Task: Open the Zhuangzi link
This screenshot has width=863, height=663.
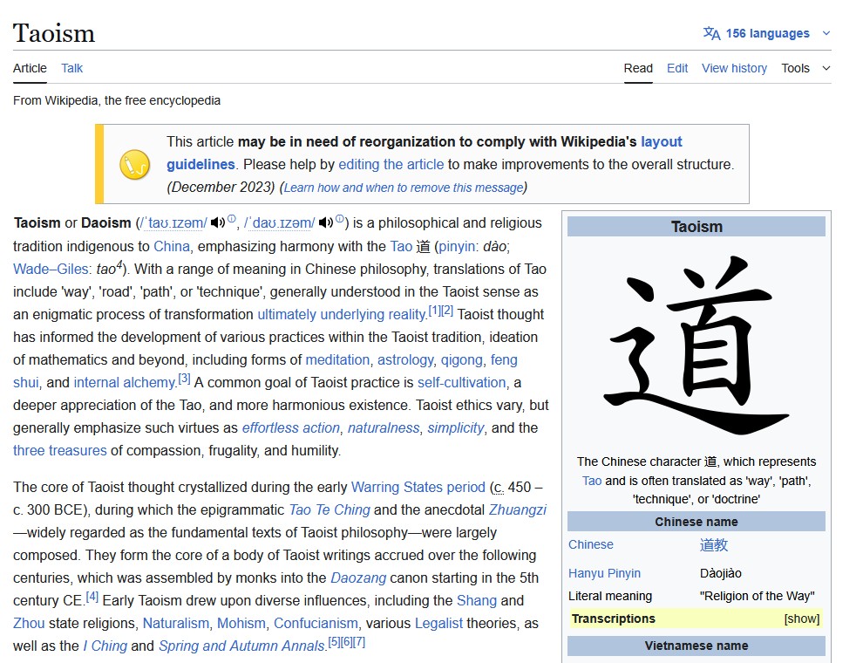Action: [518, 510]
